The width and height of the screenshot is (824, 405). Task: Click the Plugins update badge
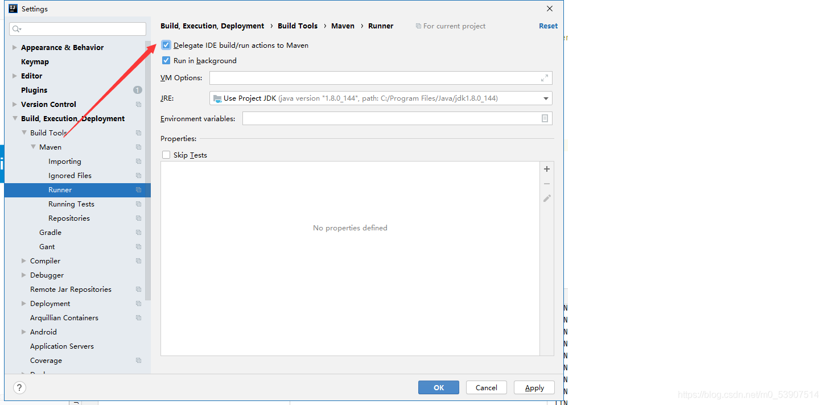tap(138, 90)
